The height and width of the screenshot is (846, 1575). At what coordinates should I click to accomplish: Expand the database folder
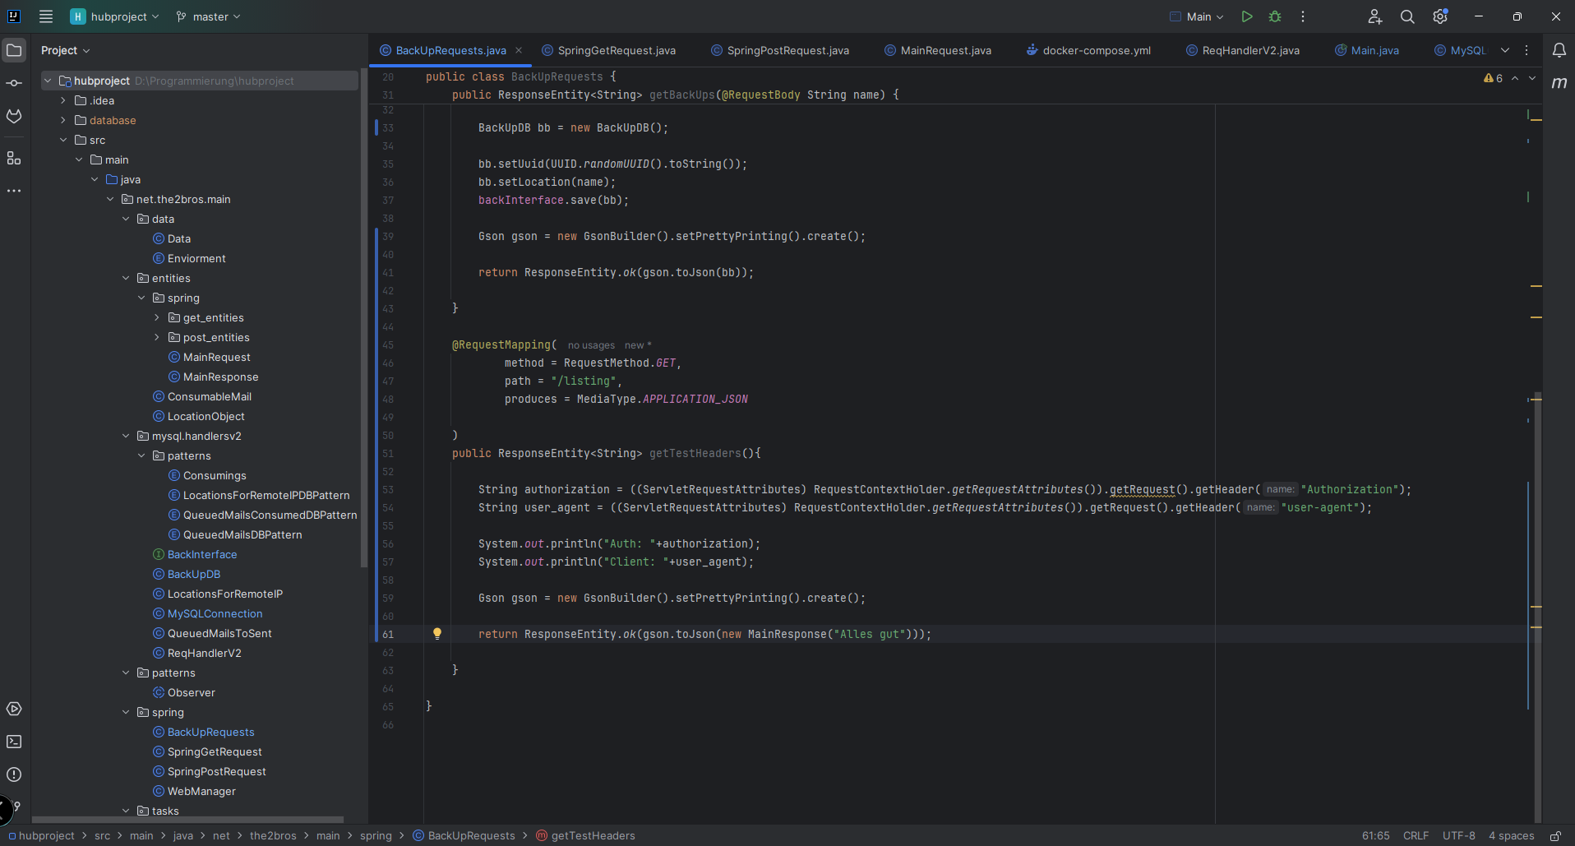(63, 120)
